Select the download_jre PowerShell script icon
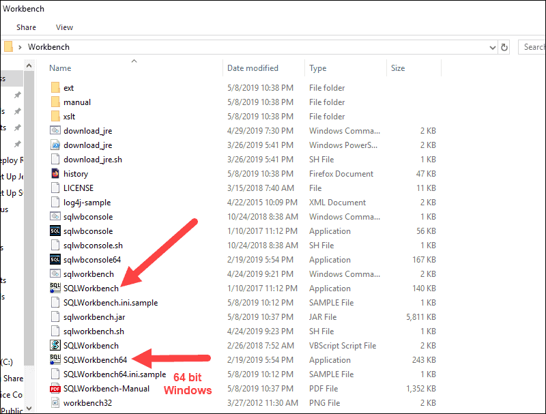 point(55,145)
